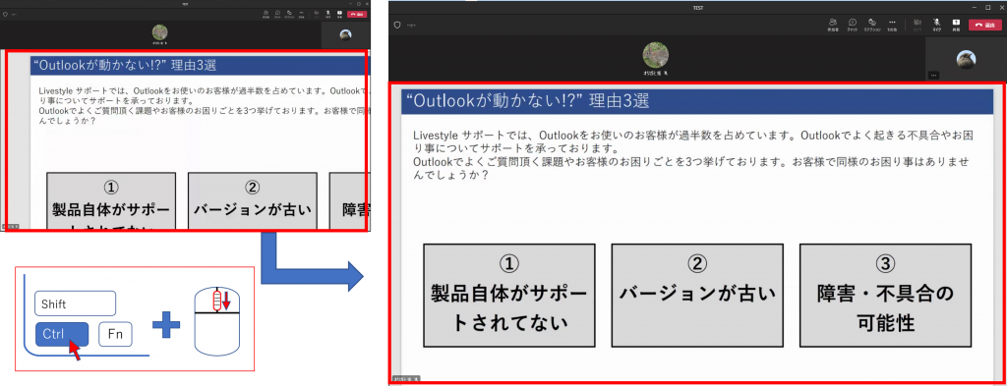Screen dimensions: 1007x386
Task: Click the blue Ctrl key in keyboard diagram
Action: 62,335
